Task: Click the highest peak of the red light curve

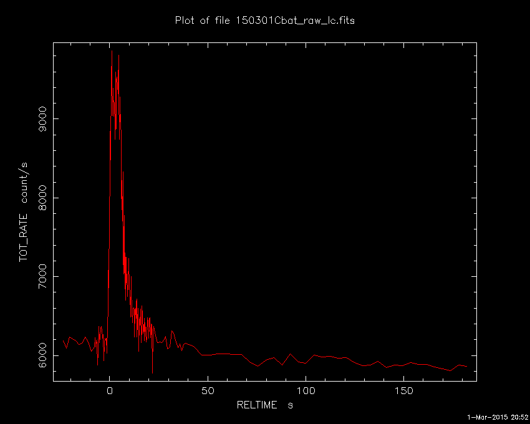Action: (112, 51)
